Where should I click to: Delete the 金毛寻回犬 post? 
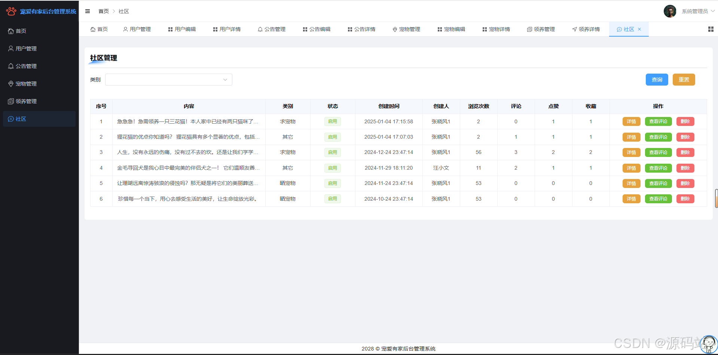[685, 168]
